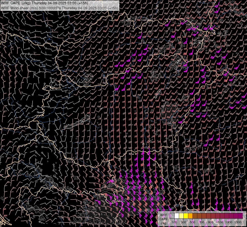
Task: Select the bright yellow legend swatch
Action: pos(186,216)
